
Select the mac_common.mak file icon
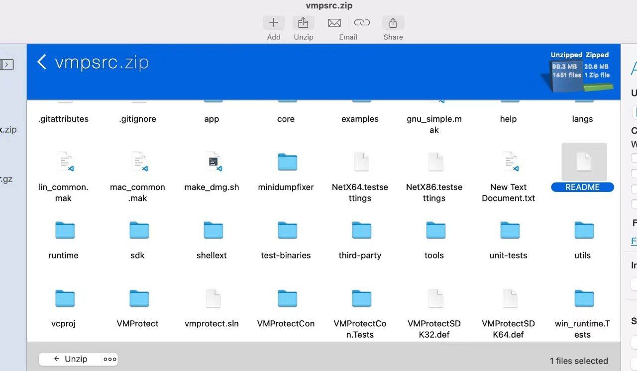click(x=138, y=163)
